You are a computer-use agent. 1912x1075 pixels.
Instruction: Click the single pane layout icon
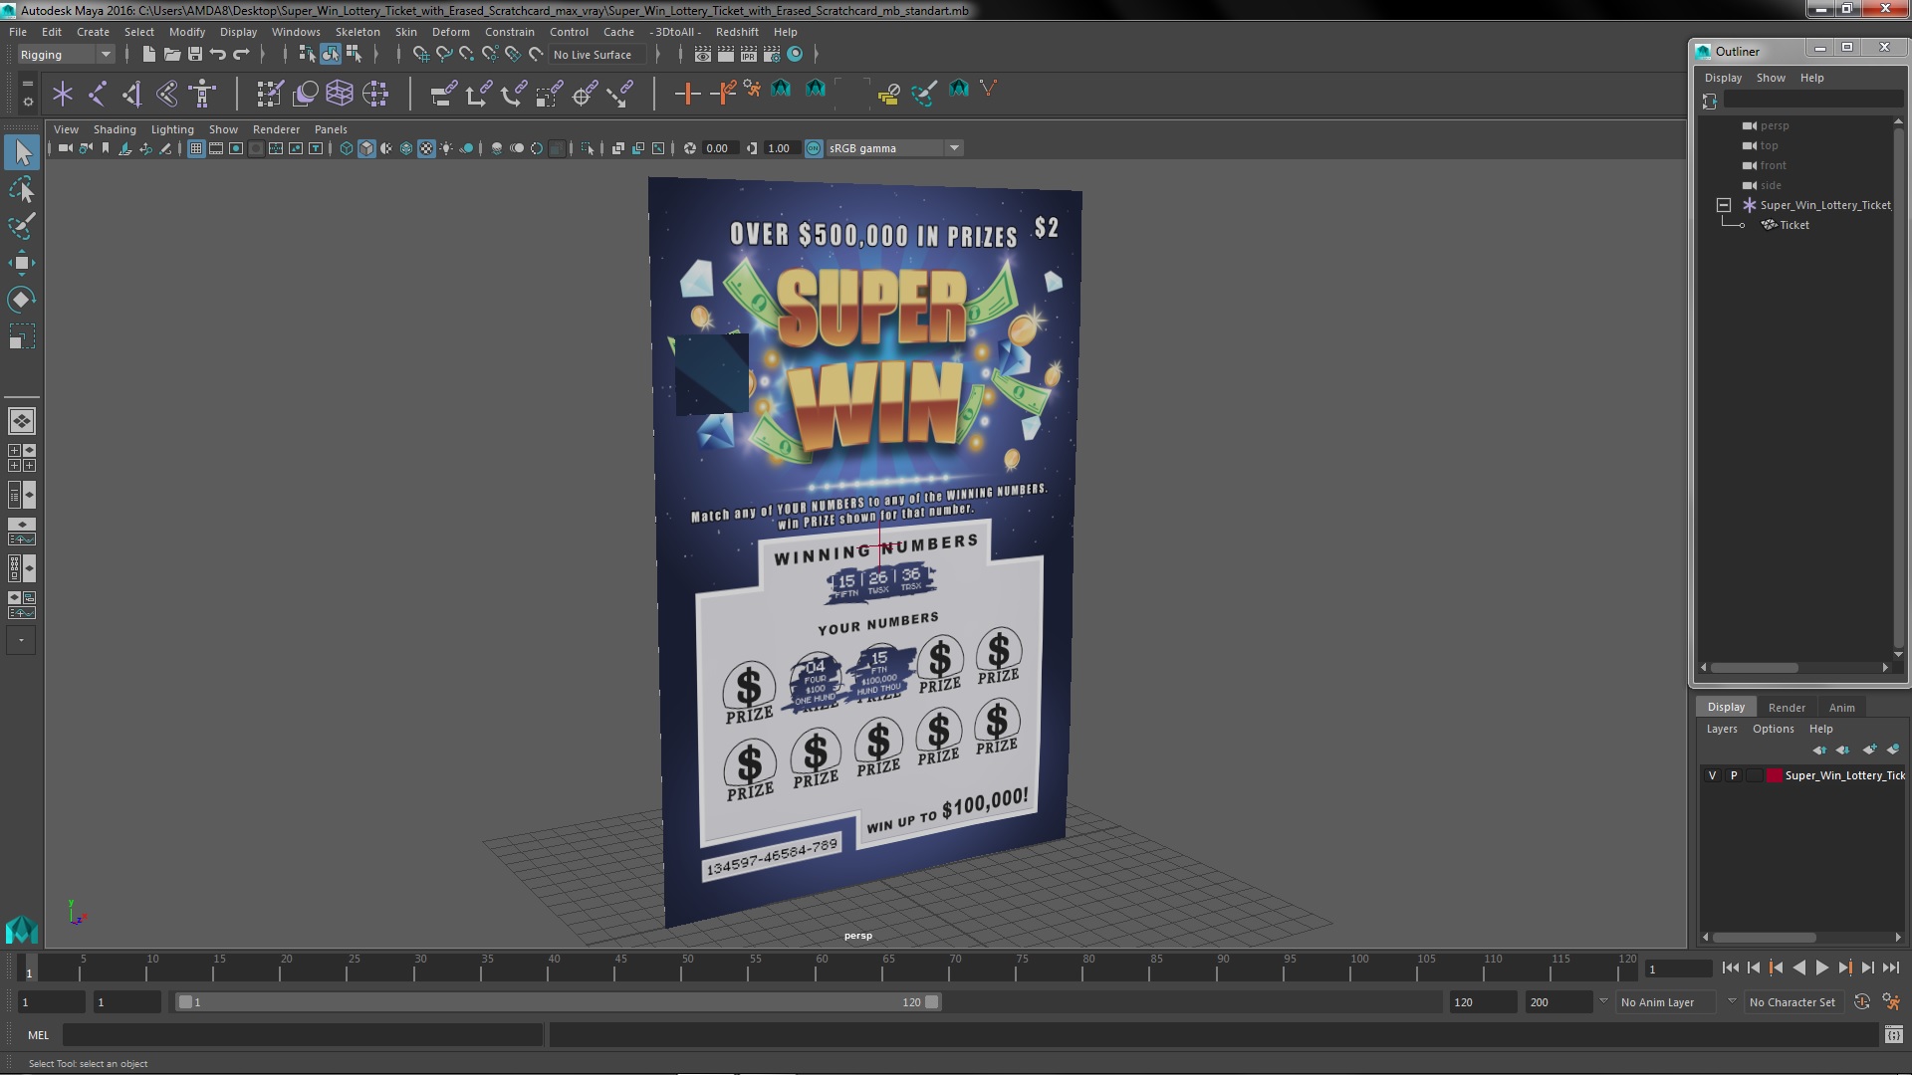point(21,421)
